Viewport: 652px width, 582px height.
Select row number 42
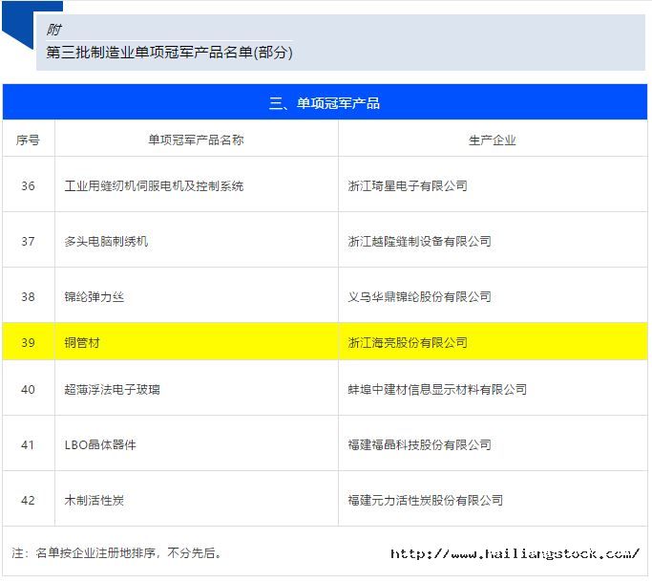point(28,501)
